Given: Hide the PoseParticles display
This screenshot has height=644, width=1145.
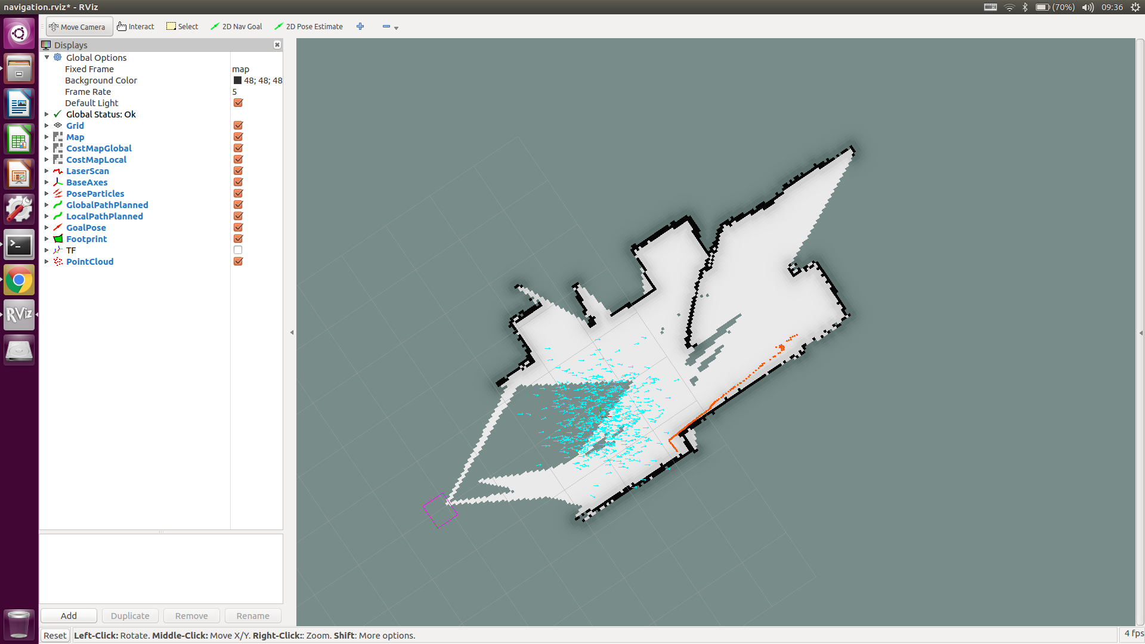Looking at the screenshot, I should (238, 193).
